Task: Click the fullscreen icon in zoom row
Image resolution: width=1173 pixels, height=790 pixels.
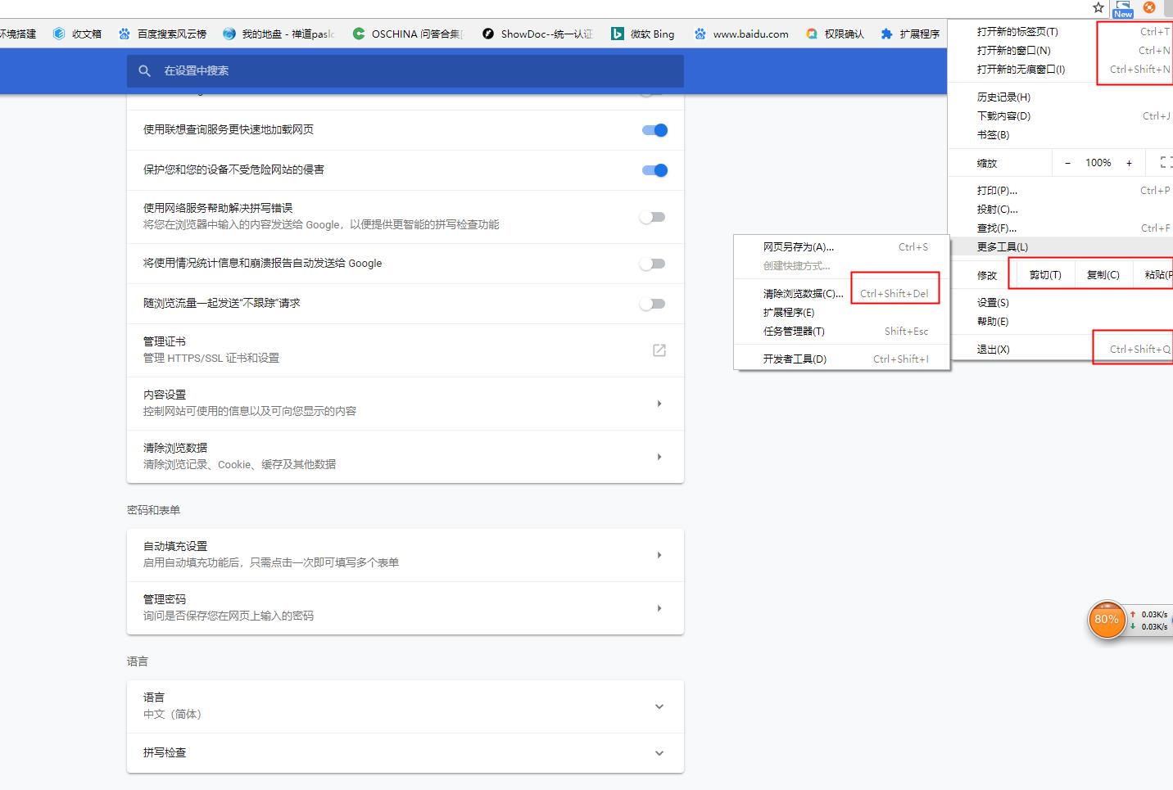Action: (x=1166, y=163)
